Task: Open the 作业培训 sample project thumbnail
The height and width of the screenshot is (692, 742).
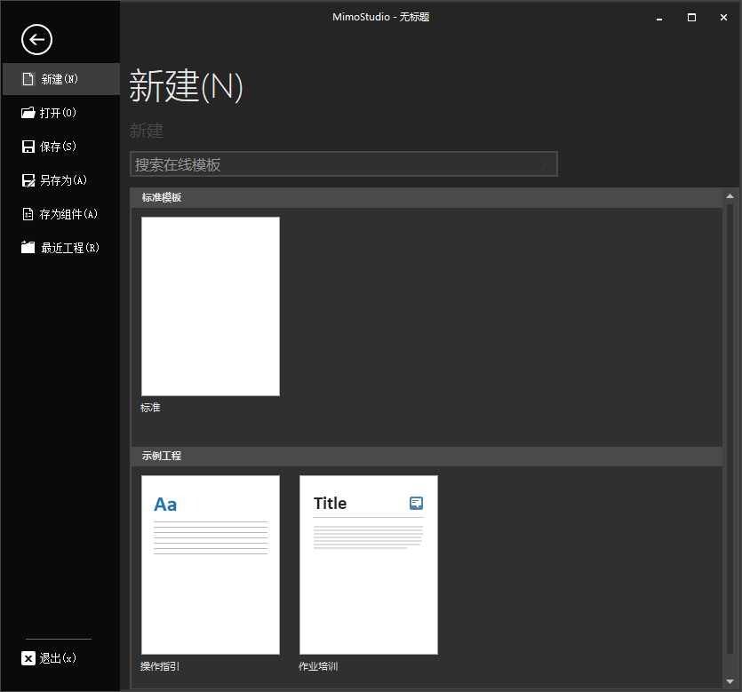Action: [368, 565]
